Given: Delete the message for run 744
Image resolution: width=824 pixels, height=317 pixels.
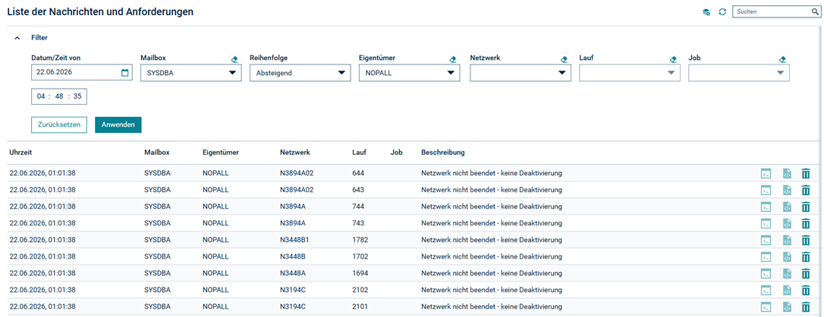Looking at the screenshot, I should [806, 207].
